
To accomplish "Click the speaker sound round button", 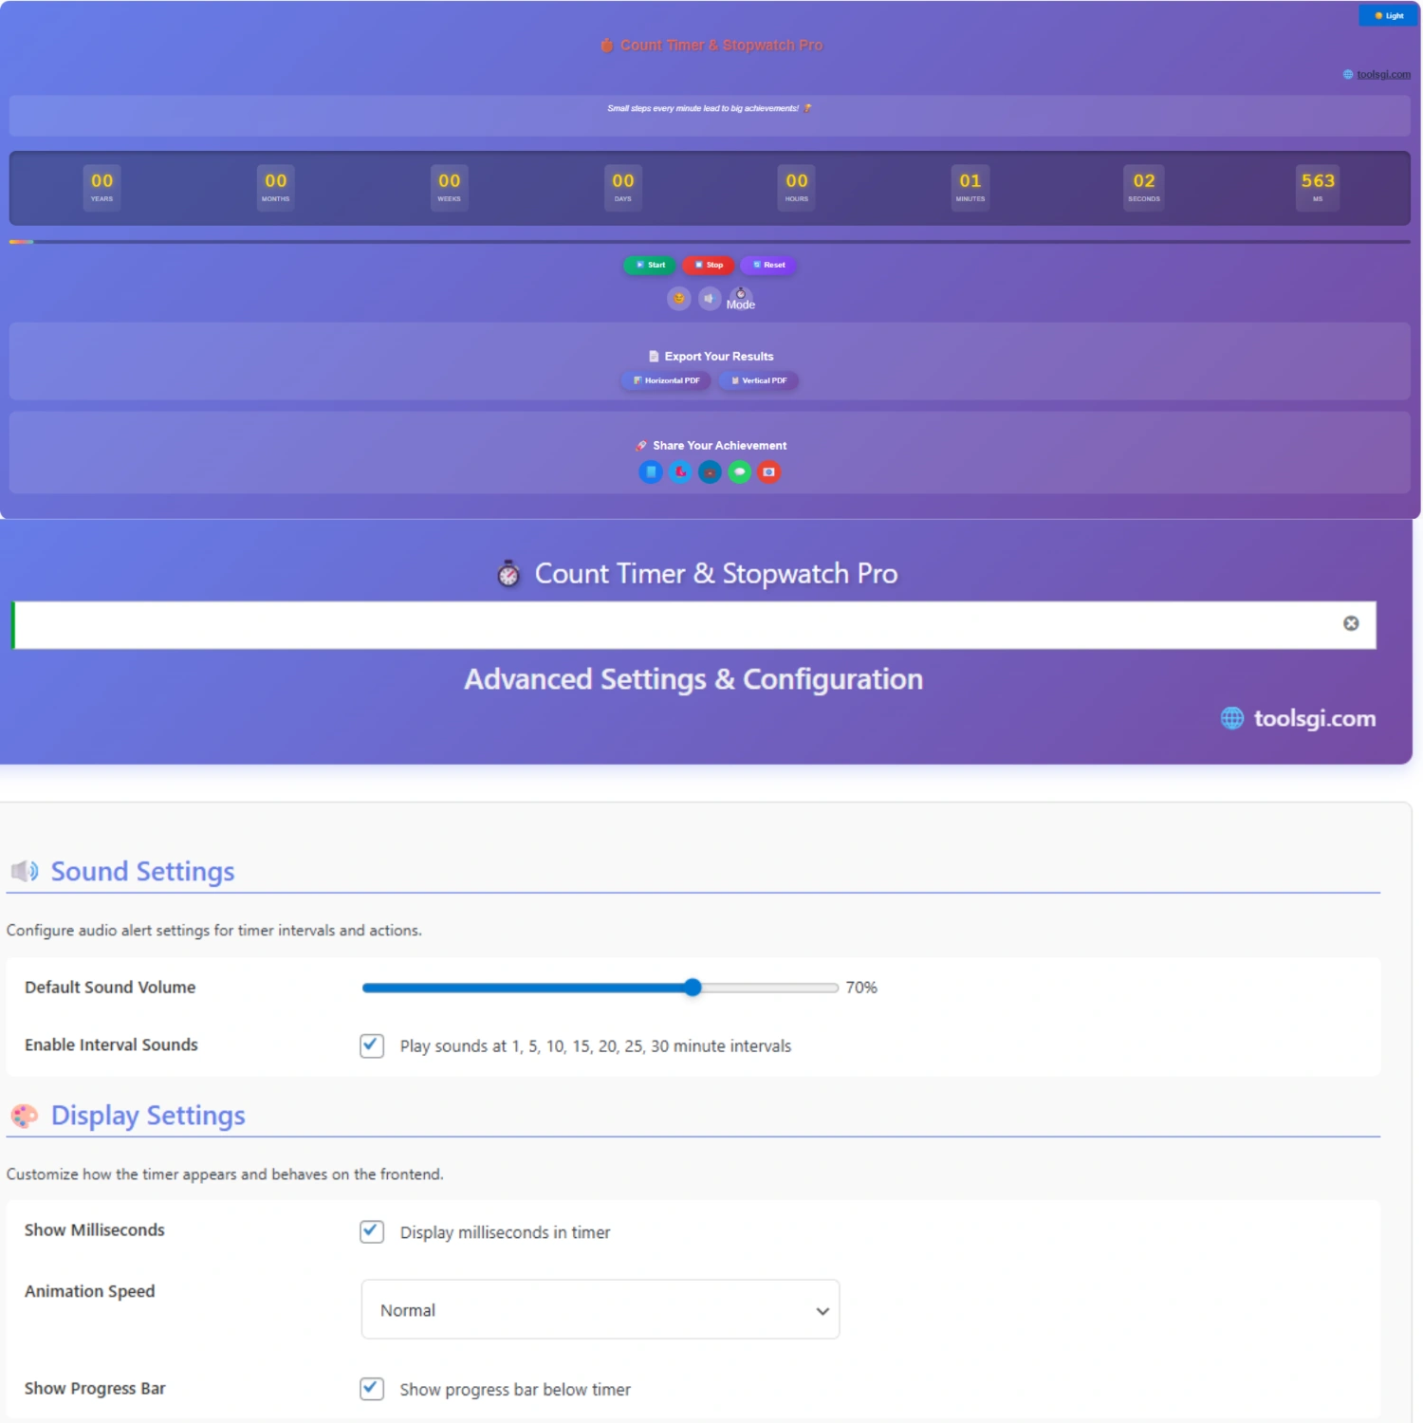I will (710, 299).
